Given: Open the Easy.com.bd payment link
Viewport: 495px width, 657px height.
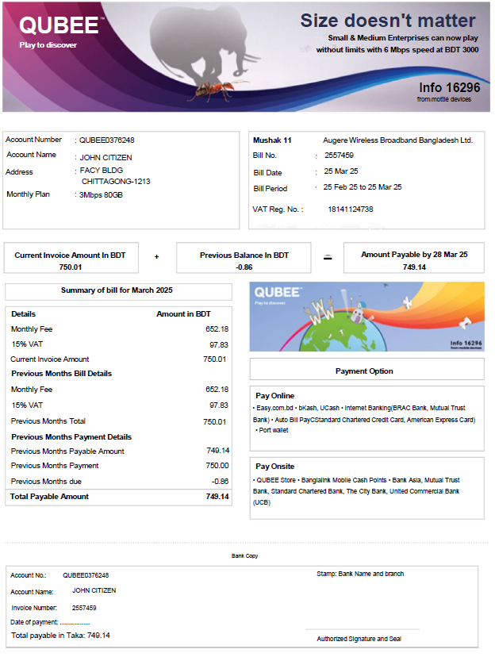Looking at the screenshot, I should point(274,407).
